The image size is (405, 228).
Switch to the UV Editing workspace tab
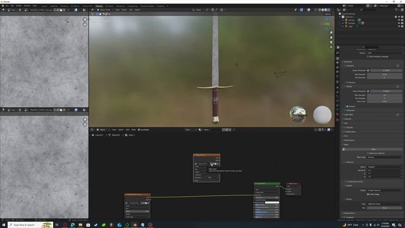[75, 6]
